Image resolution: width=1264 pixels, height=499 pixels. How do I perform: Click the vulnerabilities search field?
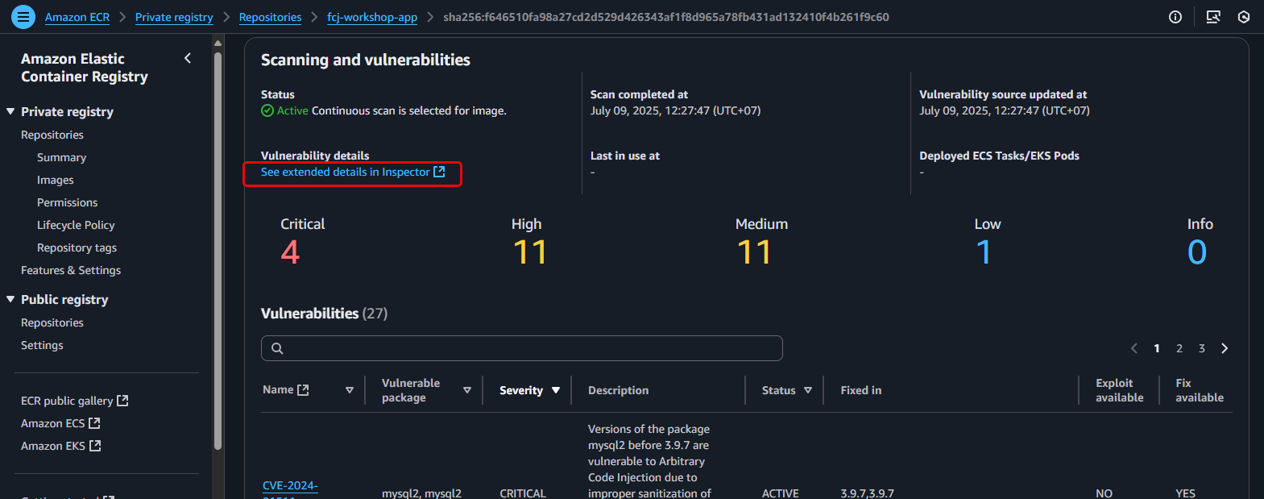click(x=522, y=348)
